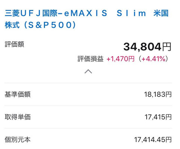
Task: Click the +1,470円 profit value
Action: (x=120, y=59)
